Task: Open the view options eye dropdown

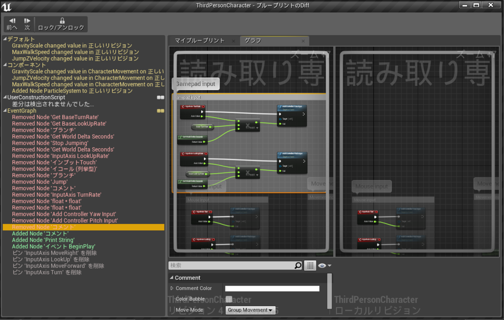Action: coord(325,266)
